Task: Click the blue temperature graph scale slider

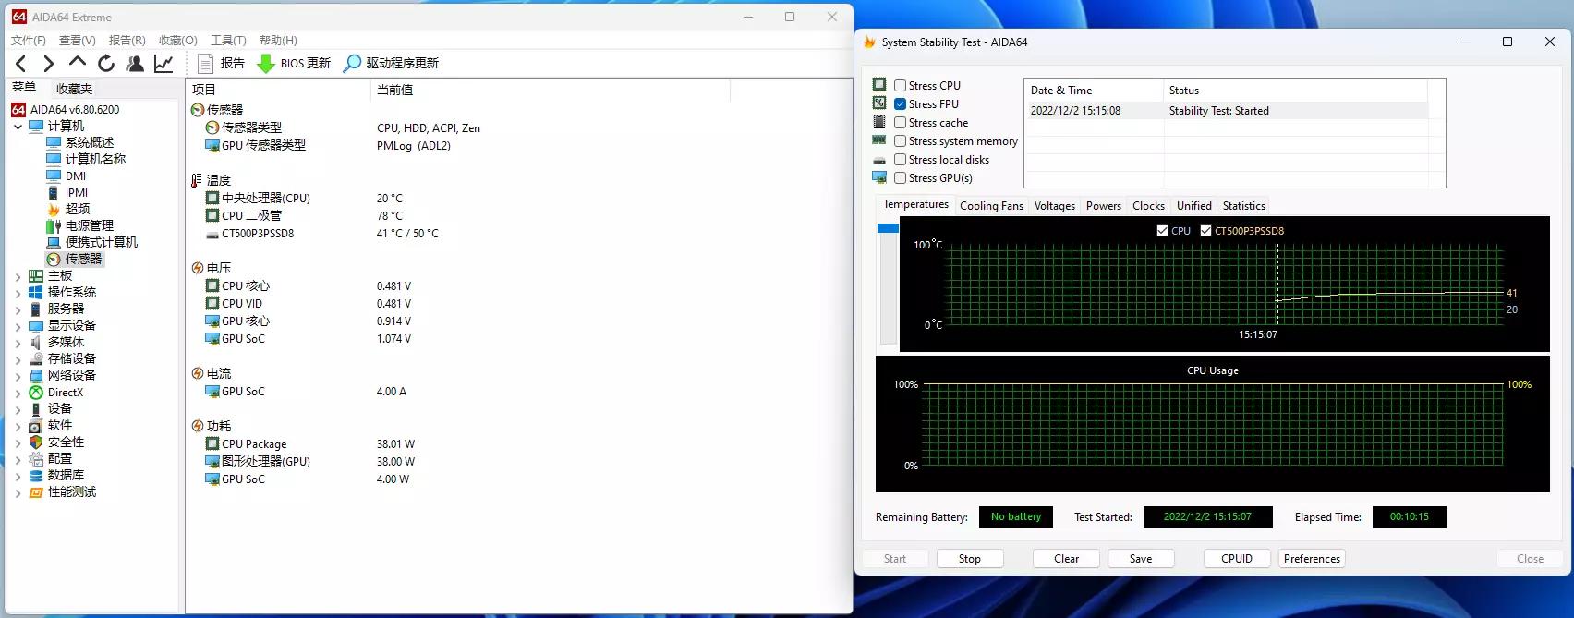Action: tap(888, 228)
